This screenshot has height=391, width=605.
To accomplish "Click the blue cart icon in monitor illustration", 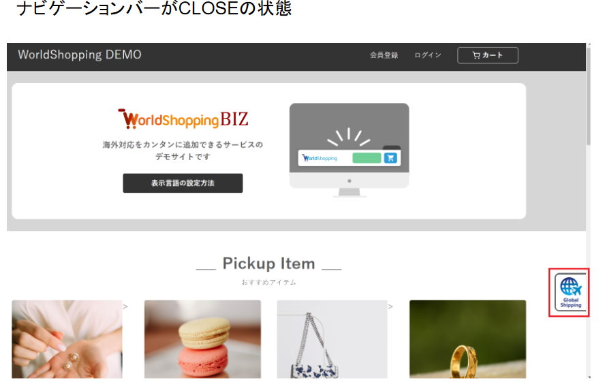I will click(390, 158).
